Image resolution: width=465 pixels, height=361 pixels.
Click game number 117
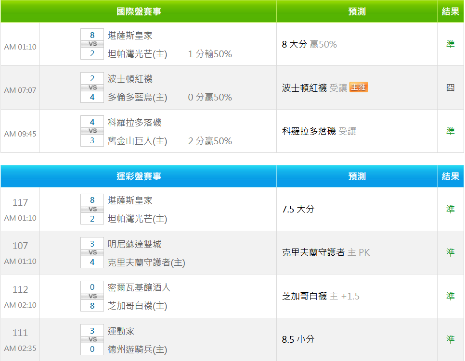(x=20, y=202)
